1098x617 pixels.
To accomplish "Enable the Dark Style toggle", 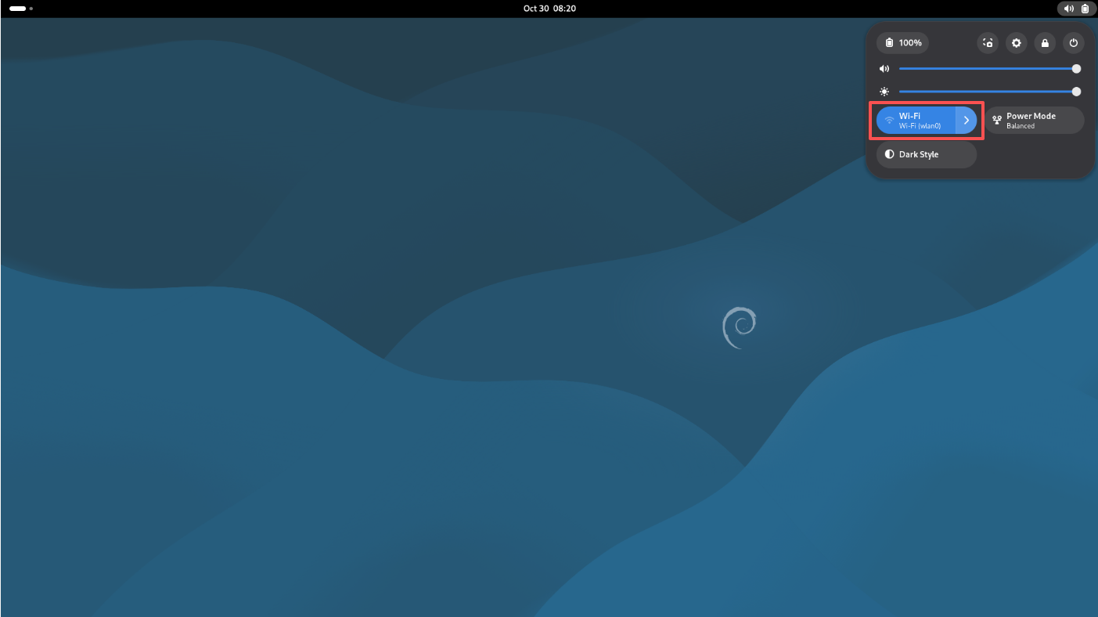I will tap(926, 154).
